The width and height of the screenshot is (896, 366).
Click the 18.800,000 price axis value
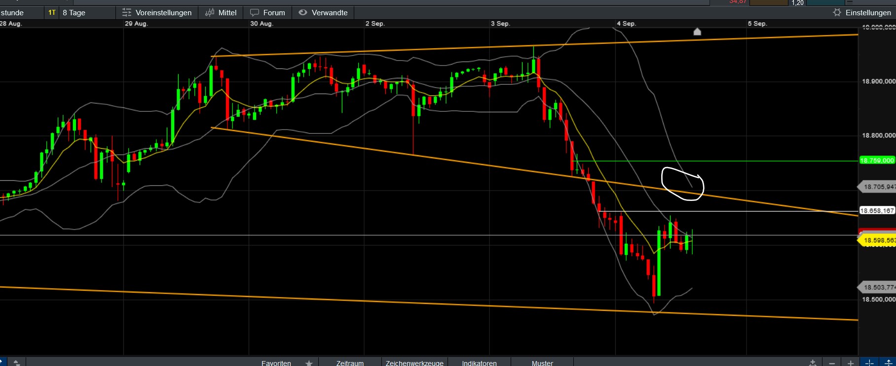tap(878, 135)
